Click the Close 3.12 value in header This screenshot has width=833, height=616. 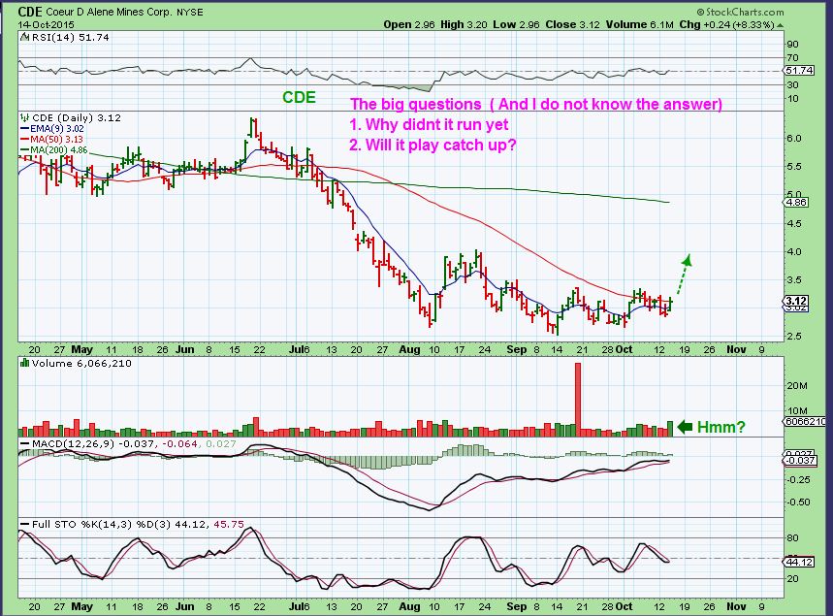coord(573,24)
